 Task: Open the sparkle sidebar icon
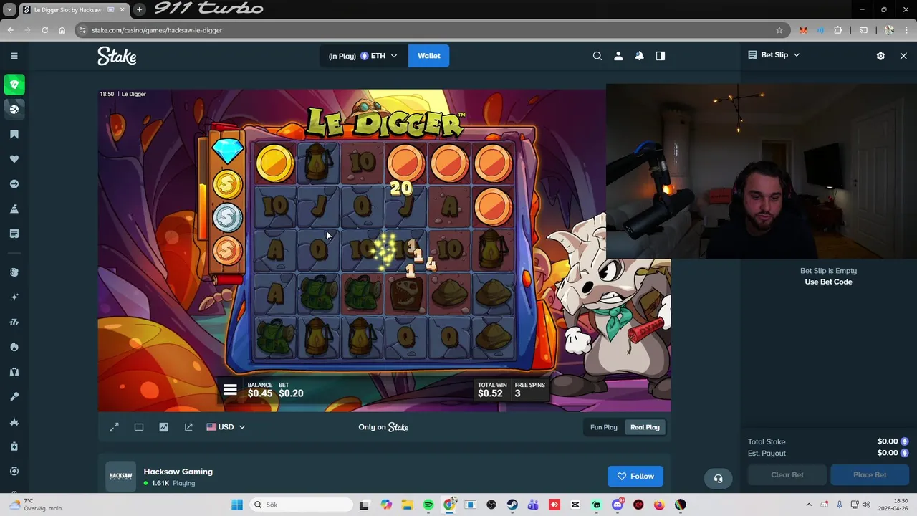14,297
